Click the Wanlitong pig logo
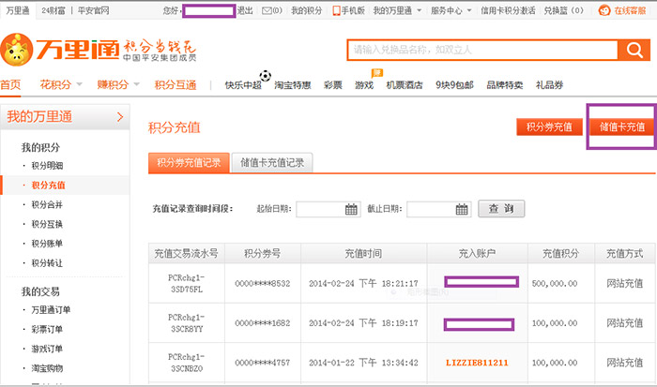Image resolution: width=657 pixels, height=387 pixels. click(x=17, y=50)
